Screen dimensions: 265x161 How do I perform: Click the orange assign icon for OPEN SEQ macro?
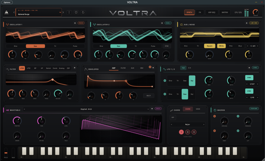tap(214, 116)
